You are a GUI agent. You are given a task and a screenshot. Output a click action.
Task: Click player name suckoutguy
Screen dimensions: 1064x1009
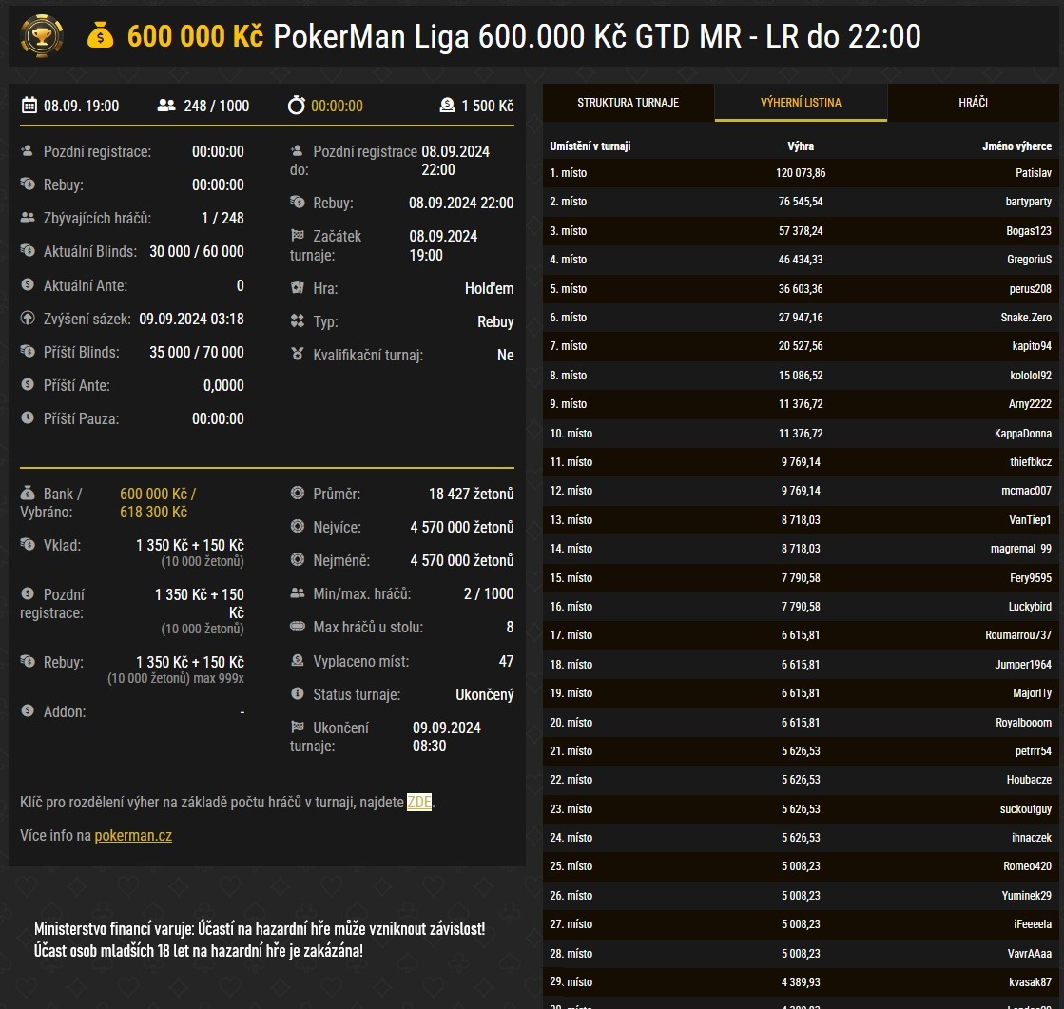(x=1026, y=809)
